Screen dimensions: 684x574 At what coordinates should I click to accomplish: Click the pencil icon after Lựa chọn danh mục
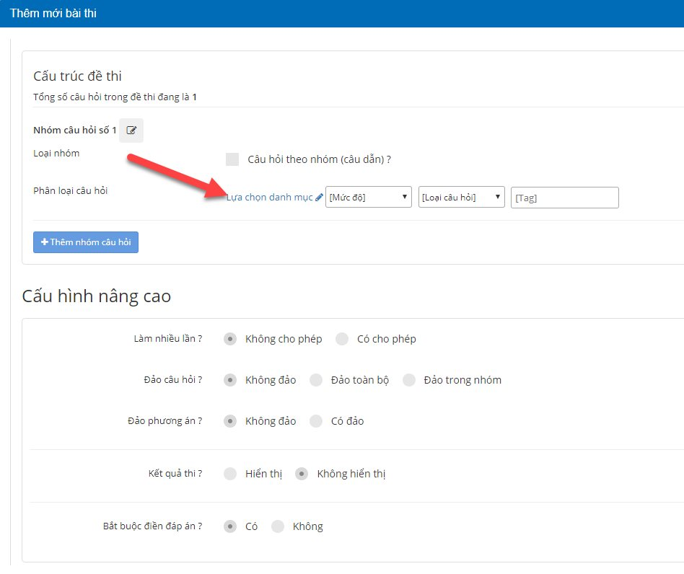coord(319,198)
